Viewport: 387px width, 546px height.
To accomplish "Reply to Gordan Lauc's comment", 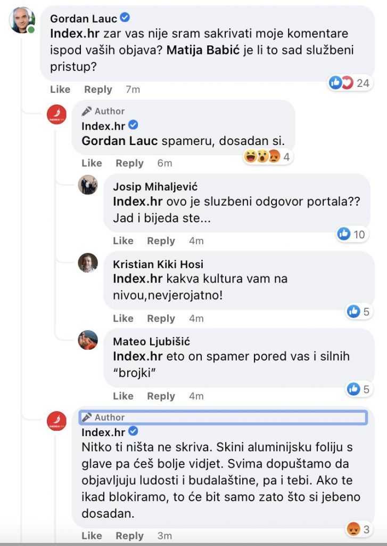I will click(98, 90).
